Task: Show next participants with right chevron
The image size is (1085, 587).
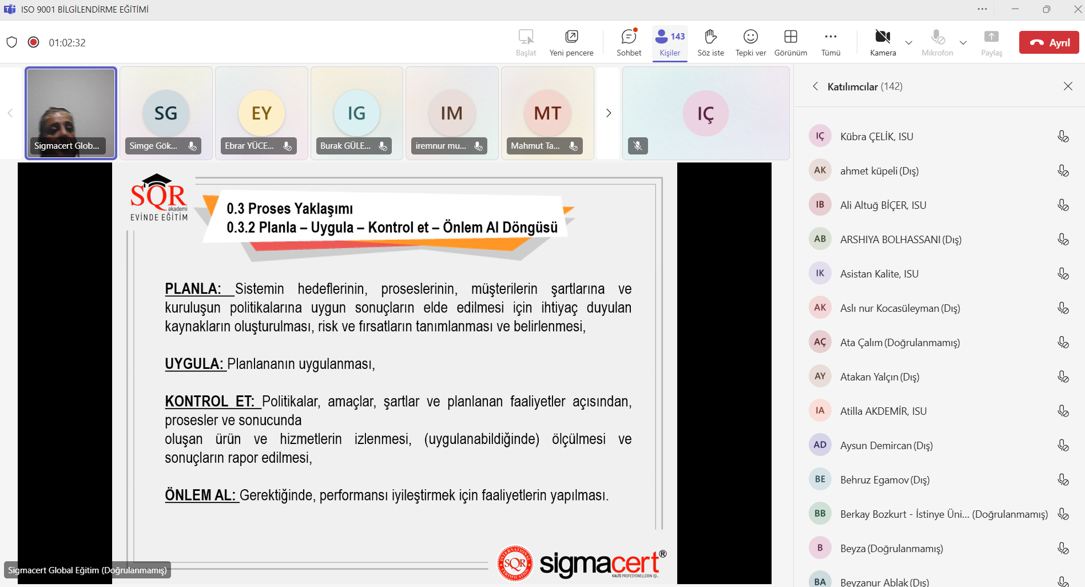Action: click(x=609, y=113)
